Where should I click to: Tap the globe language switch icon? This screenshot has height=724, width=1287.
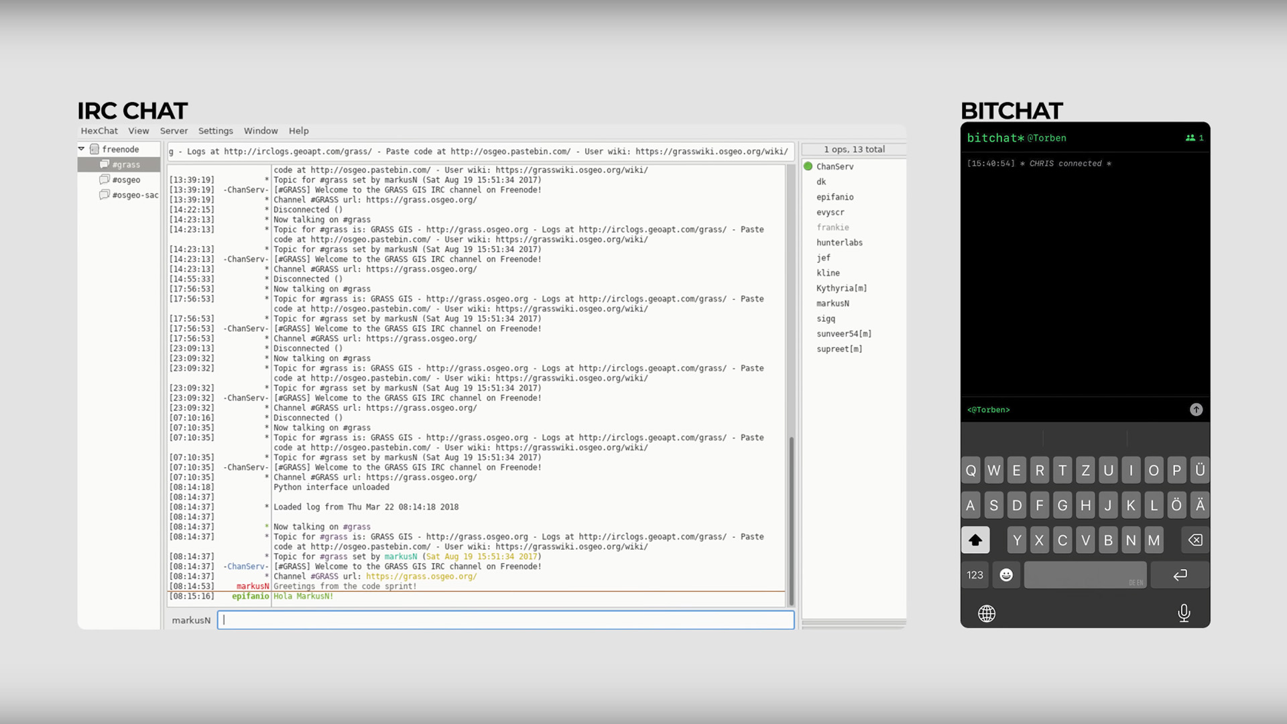point(987,613)
